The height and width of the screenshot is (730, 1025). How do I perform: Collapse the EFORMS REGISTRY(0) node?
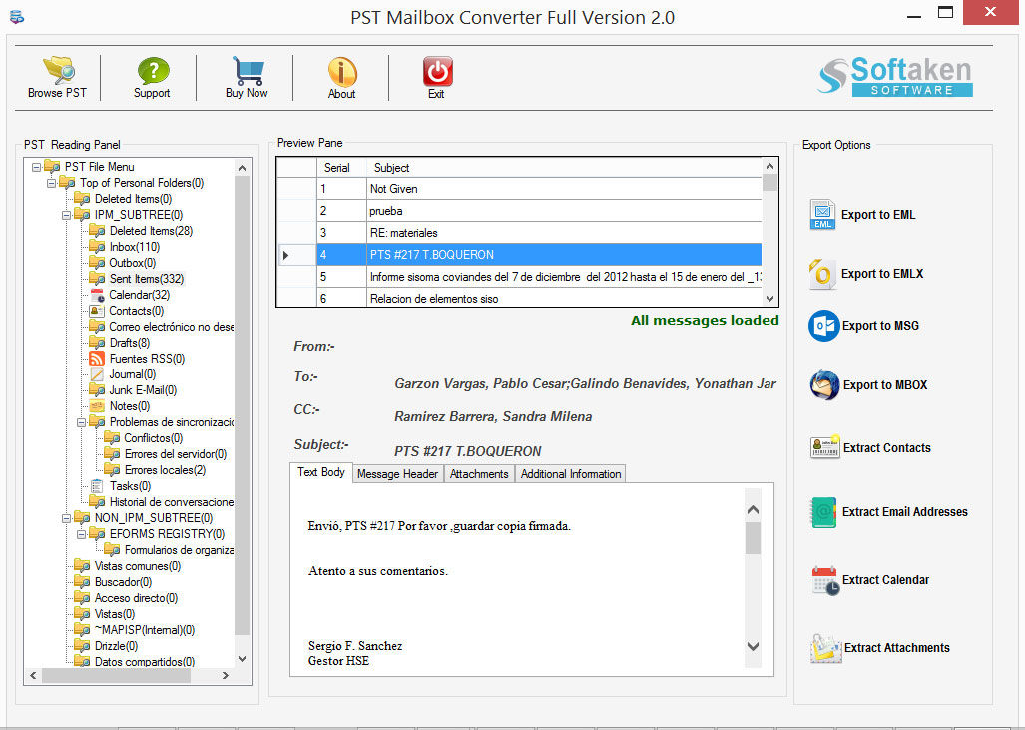click(x=82, y=534)
